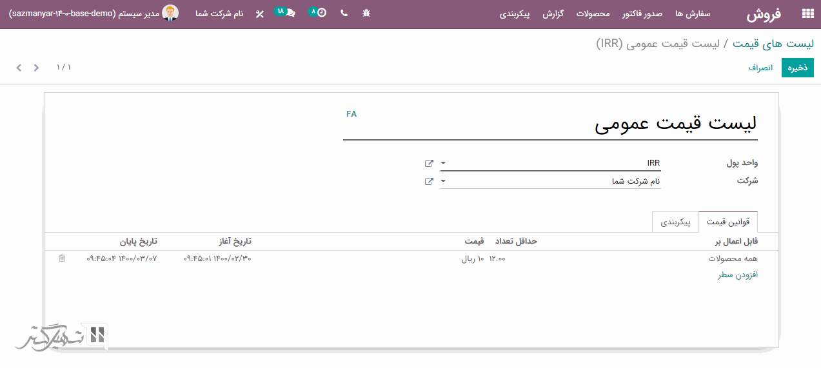Screen dimensions: 821x368
Task: Go to next record arrow
Action: pyautogui.click(x=19, y=68)
